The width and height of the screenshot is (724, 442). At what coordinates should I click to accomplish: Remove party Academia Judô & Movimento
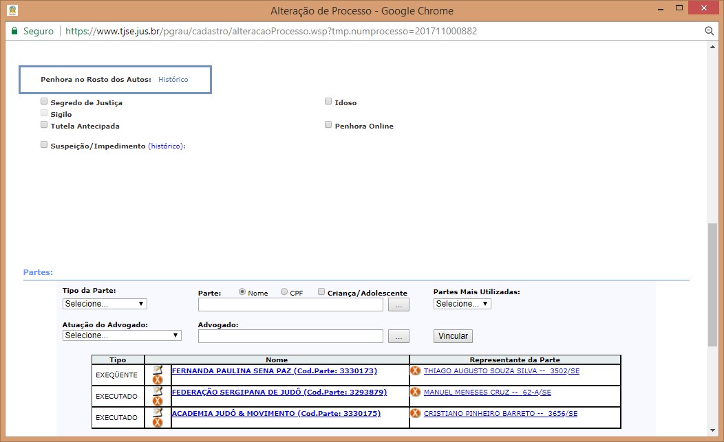[158, 422]
